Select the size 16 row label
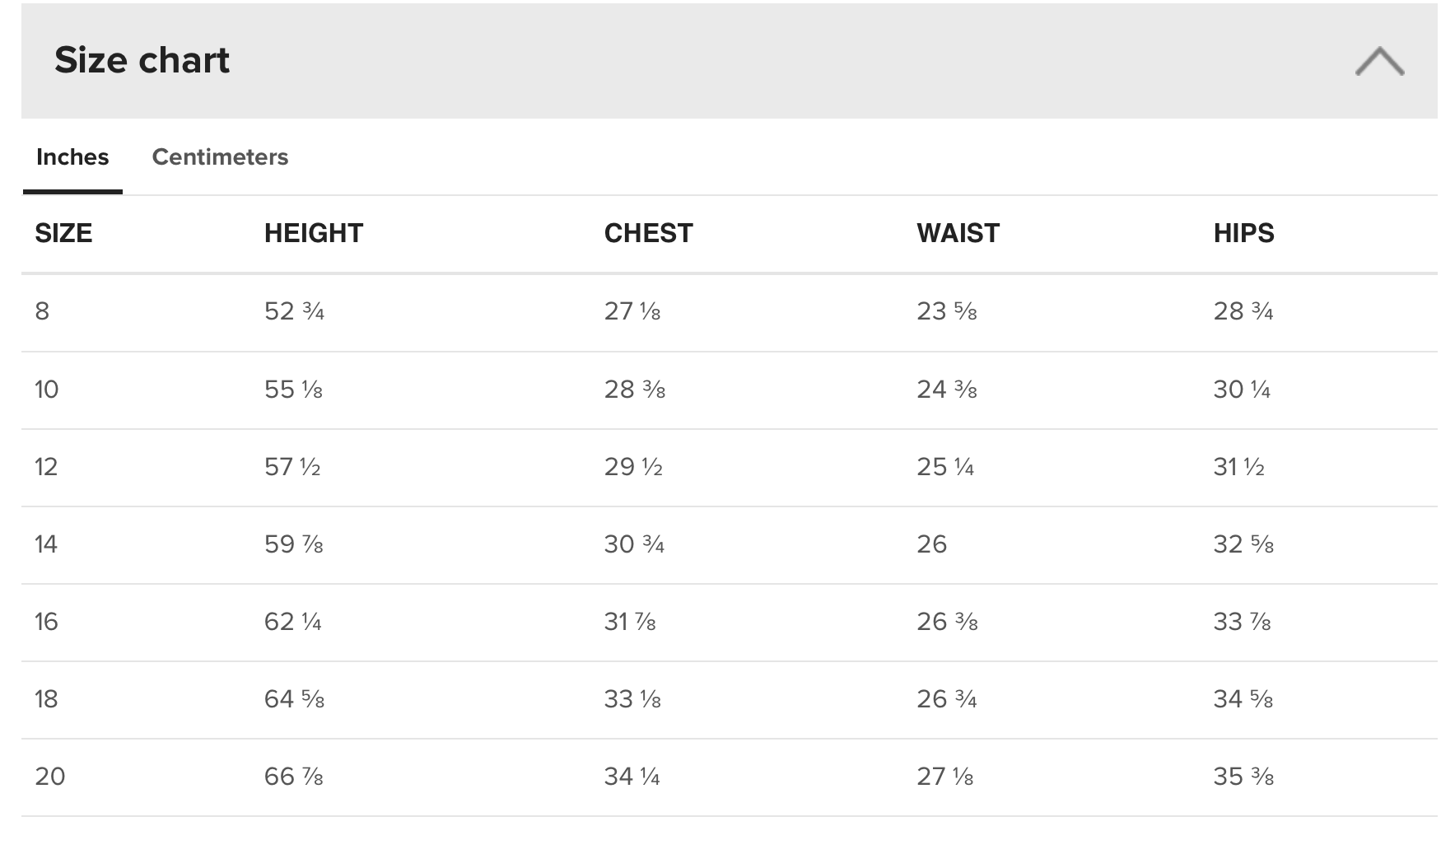 pos(46,622)
